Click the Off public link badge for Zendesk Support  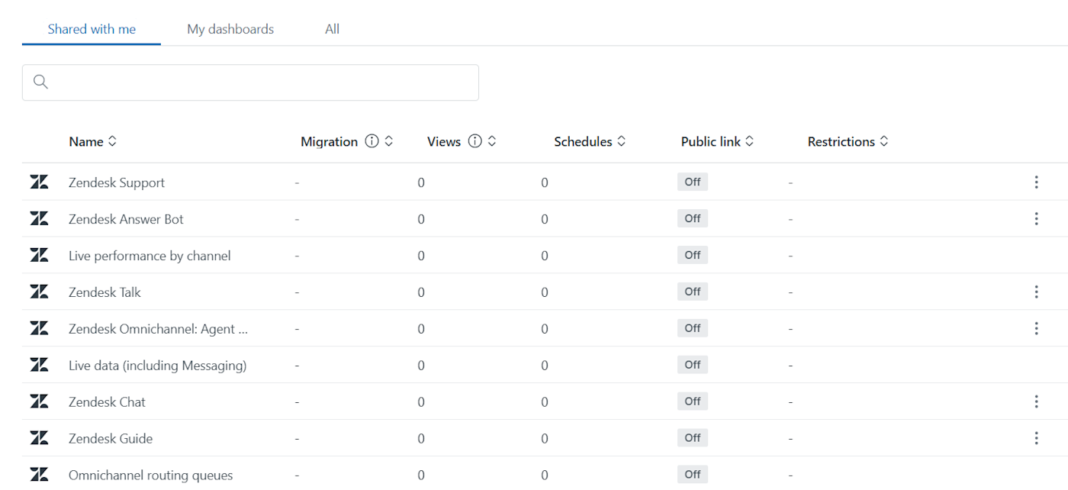[x=693, y=182]
